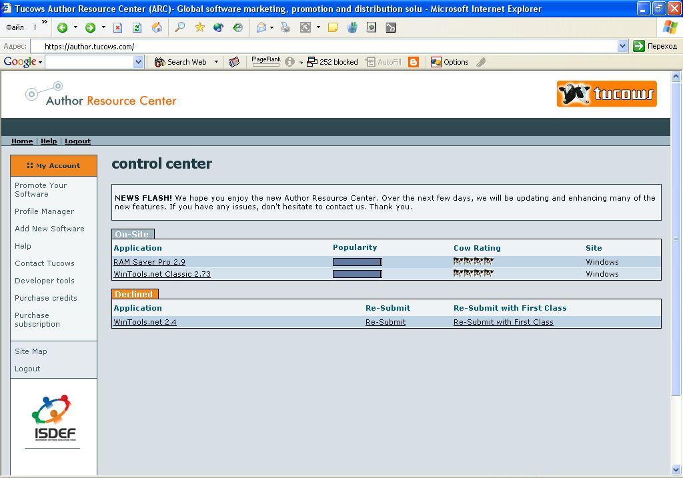Open the RAM Saver Pro 2.9 application link
The image size is (683, 478).
tap(149, 262)
